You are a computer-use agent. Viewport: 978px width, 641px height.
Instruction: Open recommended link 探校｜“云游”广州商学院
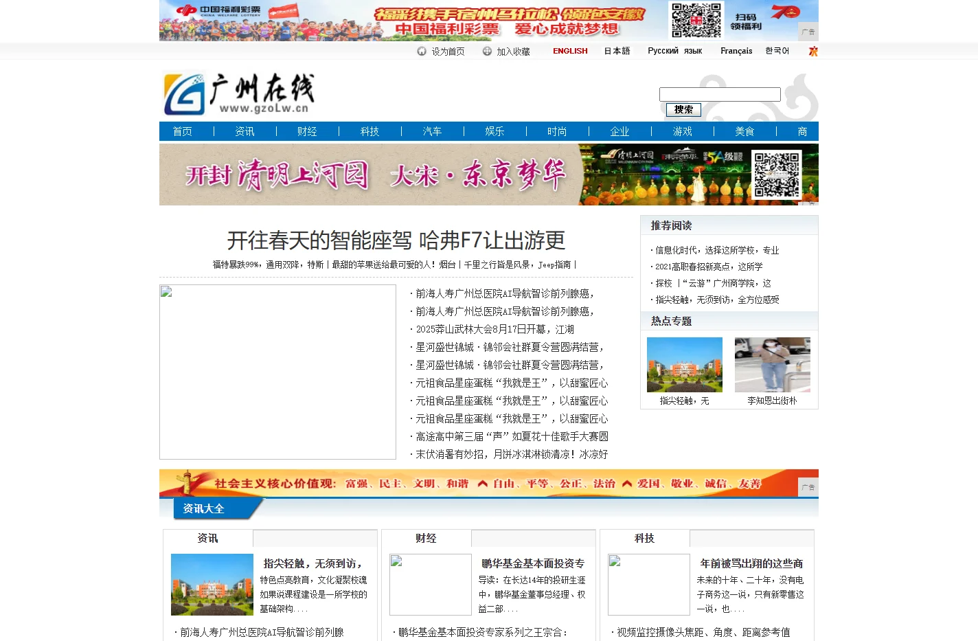(713, 283)
